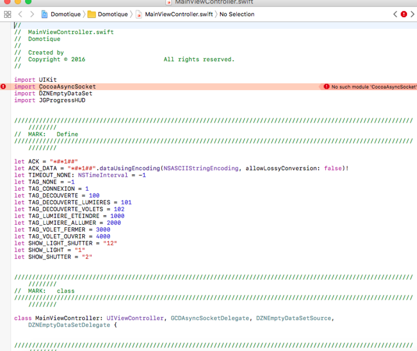Click MainViewController class name
The width and height of the screenshot is (417, 351).
point(68,318)
